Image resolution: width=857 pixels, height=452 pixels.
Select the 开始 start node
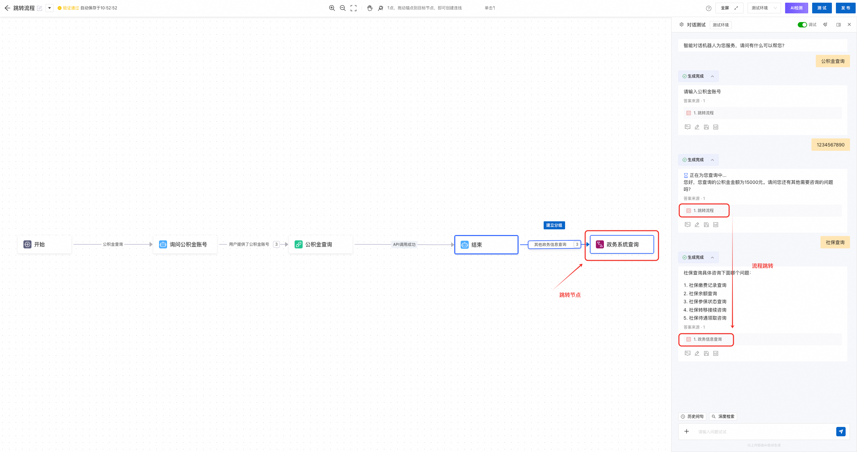(45, 244)
